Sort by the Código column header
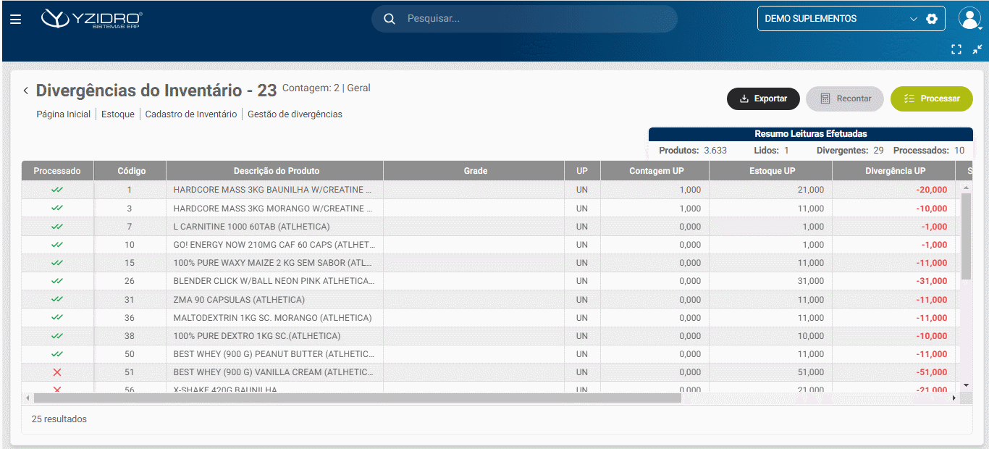Screen dimensions: 989x449 coord(131,171)
